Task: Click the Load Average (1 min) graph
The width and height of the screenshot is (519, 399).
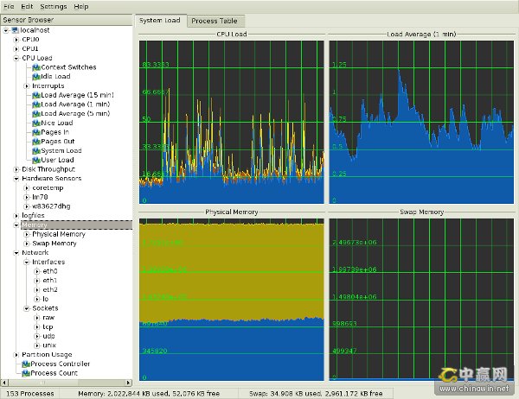Action: (x=421, y=122)
